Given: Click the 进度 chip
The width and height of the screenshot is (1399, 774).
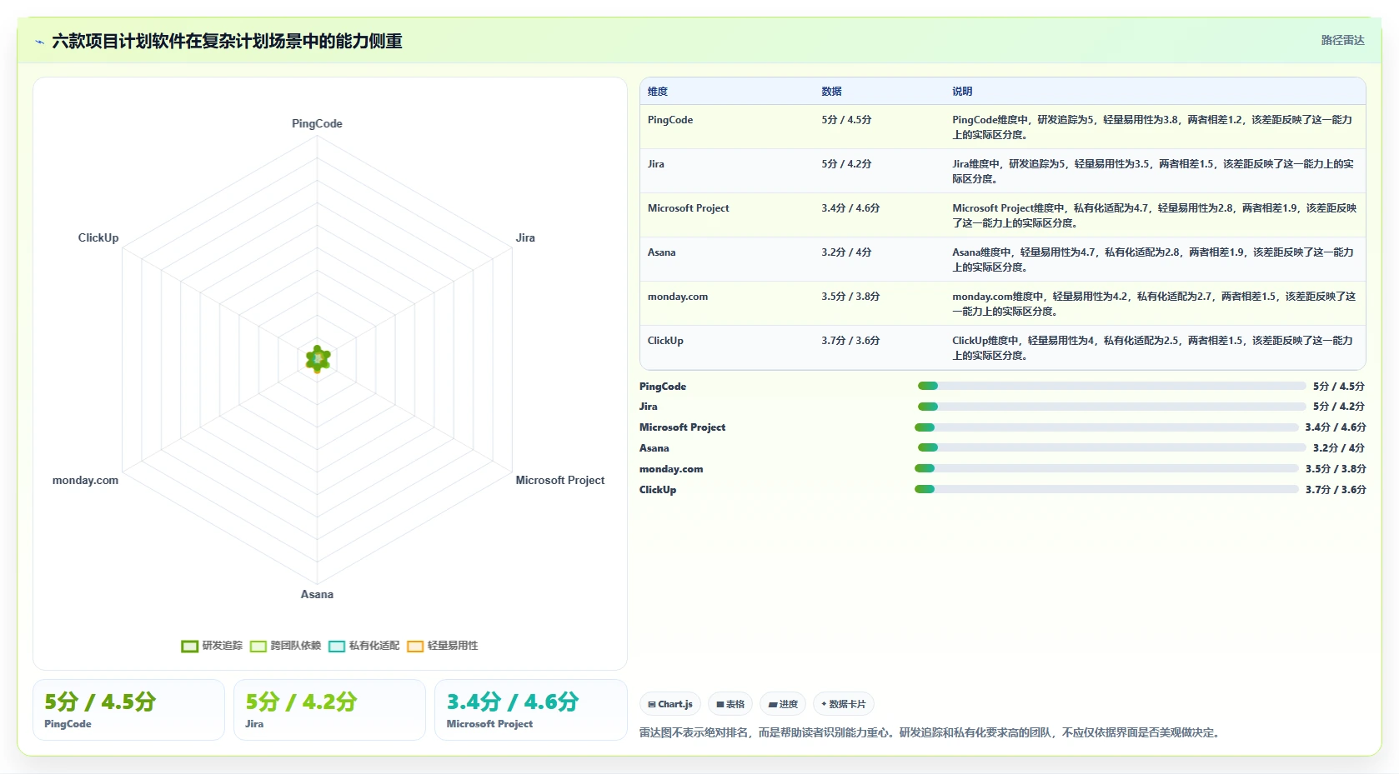Looking at the screenshot, I should point(783,704).
